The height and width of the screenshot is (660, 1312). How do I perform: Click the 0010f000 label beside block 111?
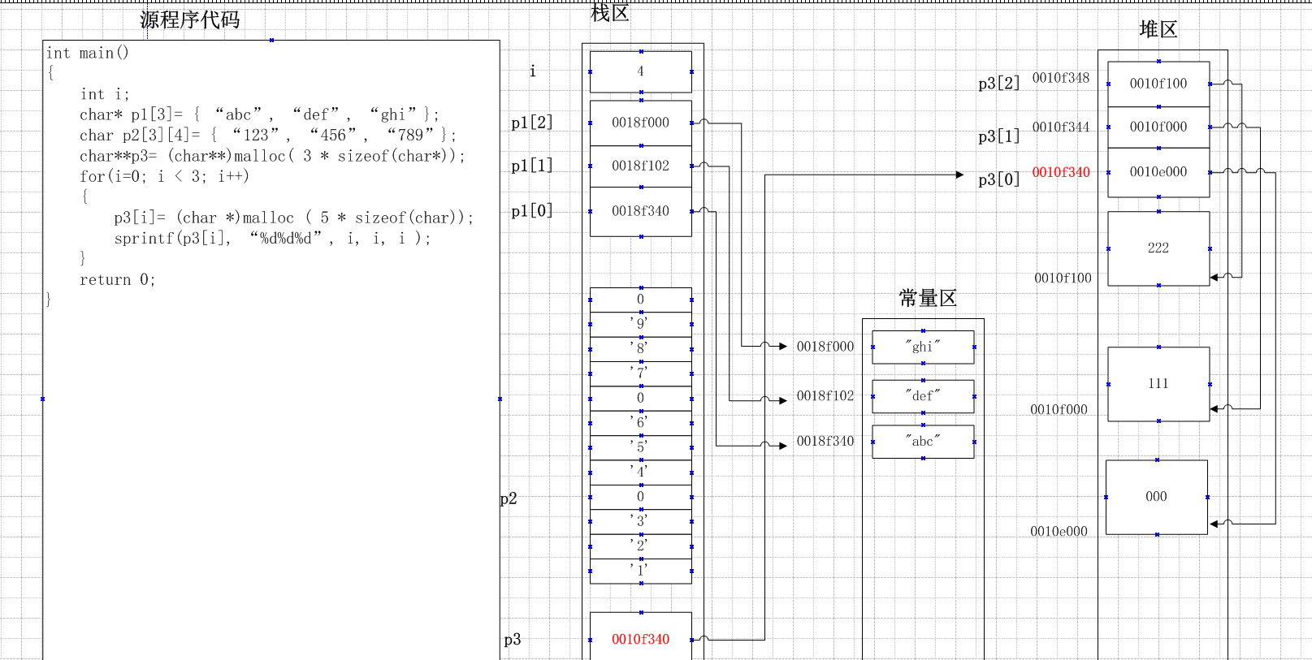click(x=1059, y=410)
